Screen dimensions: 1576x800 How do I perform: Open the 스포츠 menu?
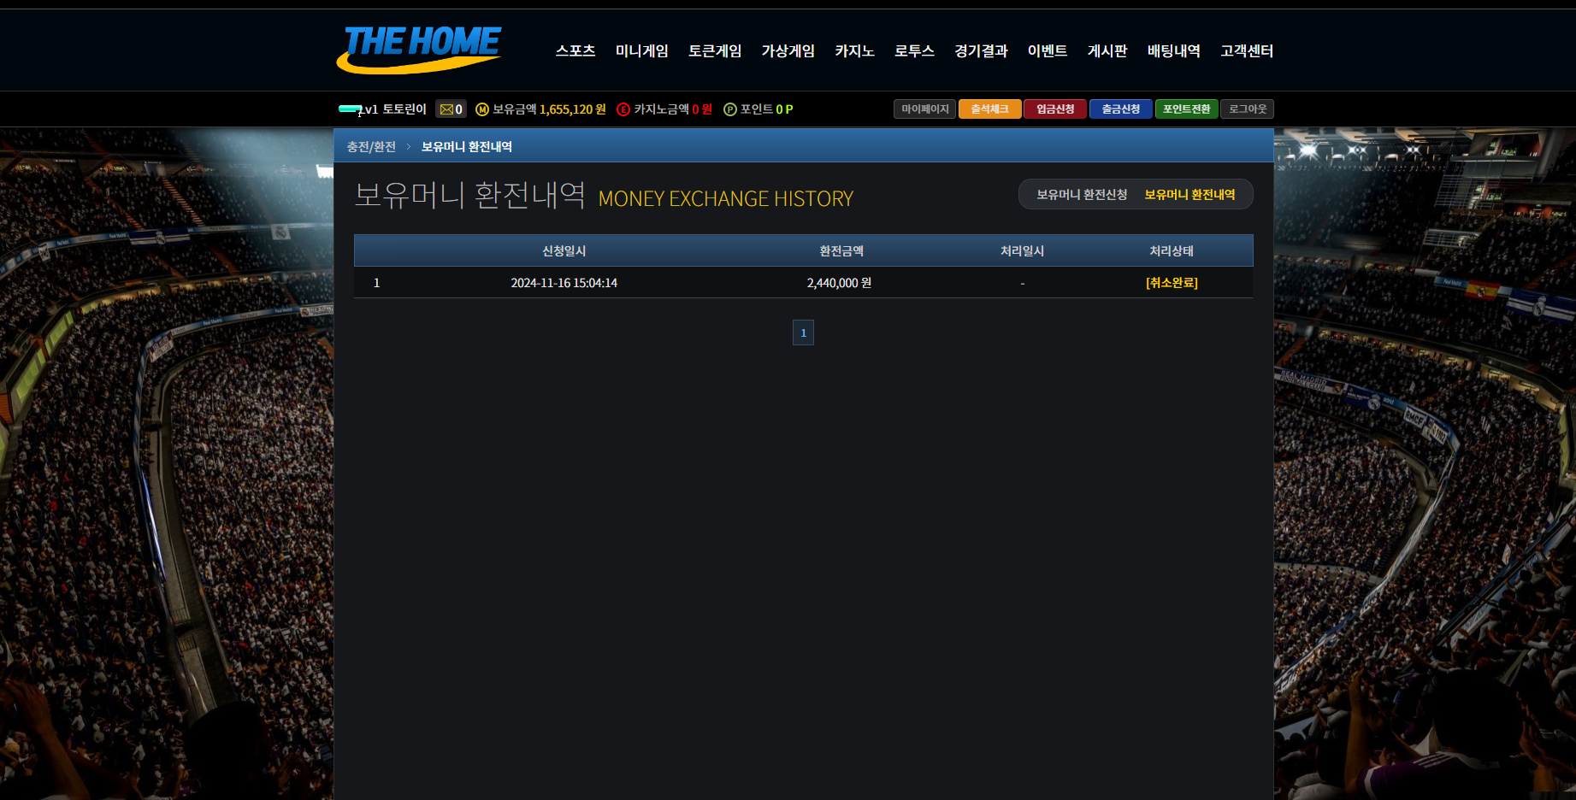576,51
